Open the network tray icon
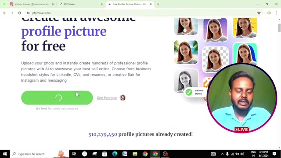281x158 pixels. (232, 154)
